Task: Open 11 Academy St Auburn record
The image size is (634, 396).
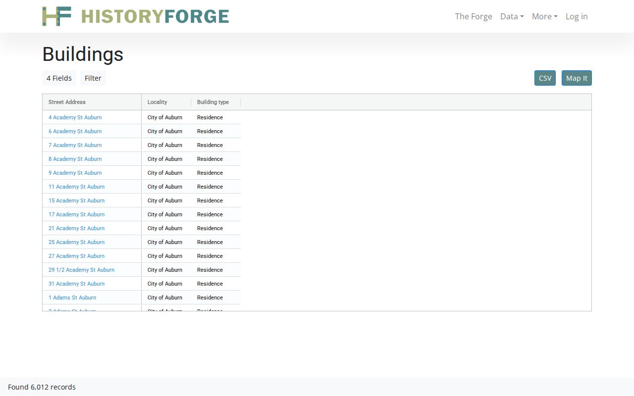Action: pos(76,187)
